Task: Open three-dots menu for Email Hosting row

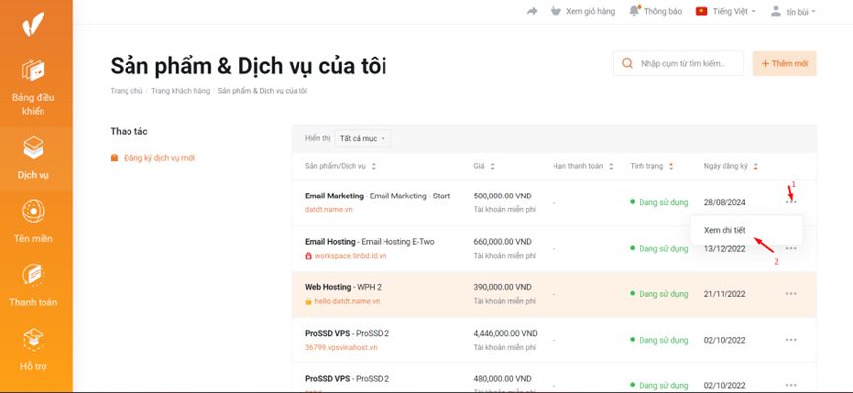Action: pyautogui.click(x=791, y=248)
